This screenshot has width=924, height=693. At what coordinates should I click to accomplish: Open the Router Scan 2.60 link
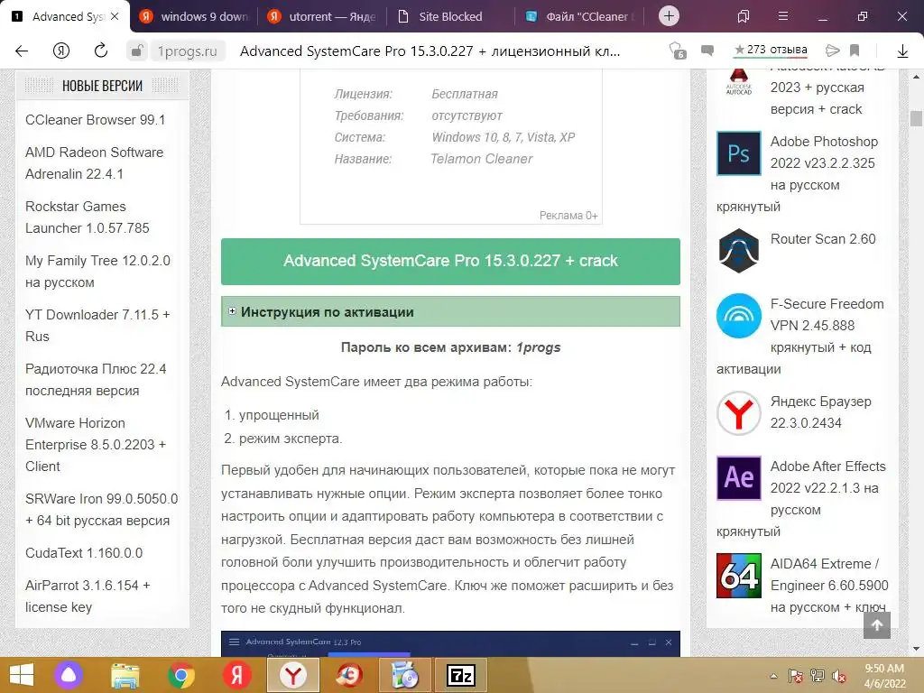[823, 238]
